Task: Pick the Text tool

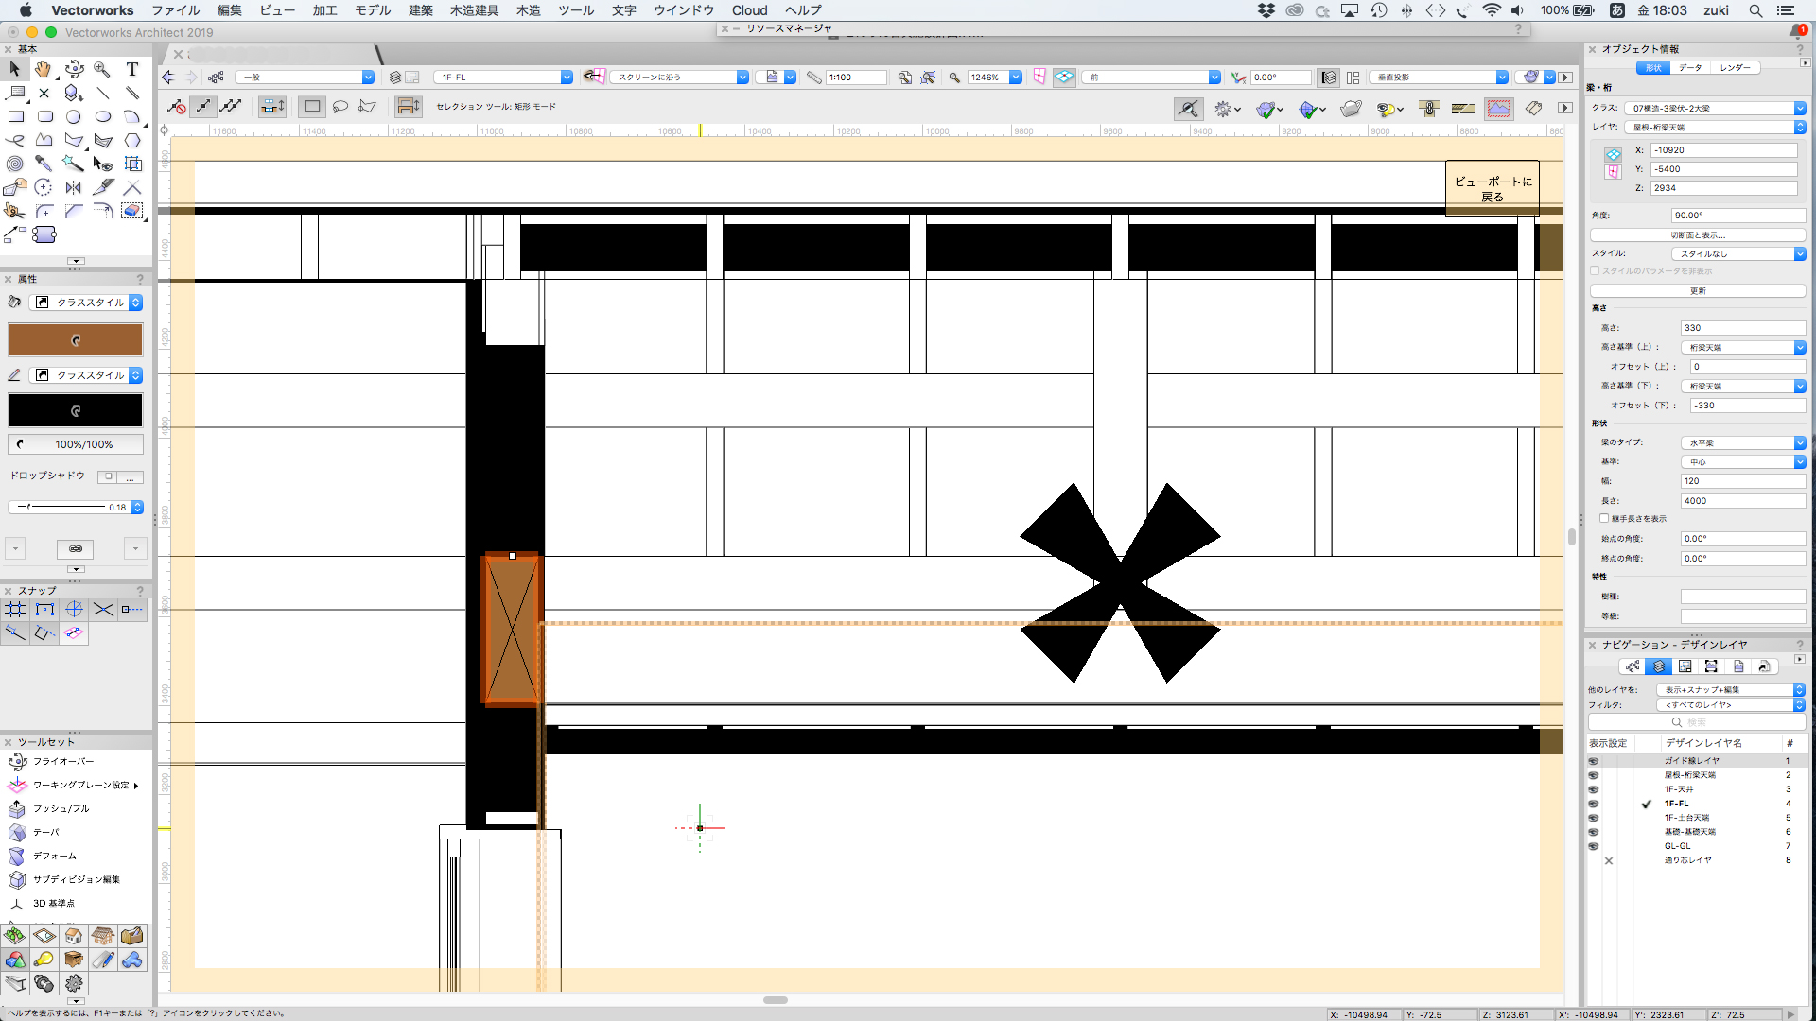Action: [x=132, y=69]
